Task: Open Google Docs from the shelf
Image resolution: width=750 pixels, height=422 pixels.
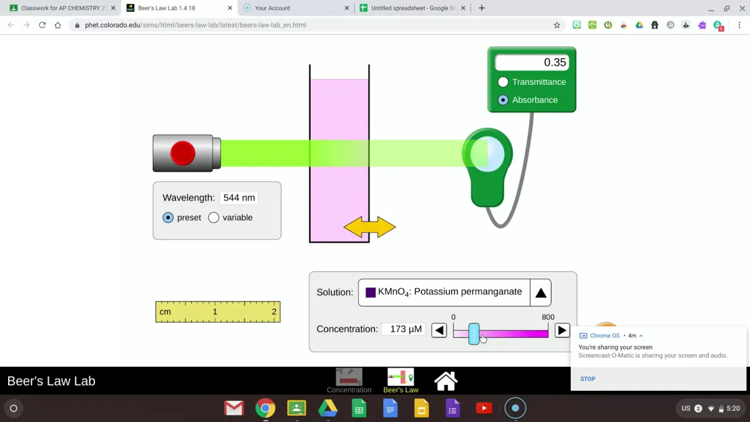Action: click(390, 409)
